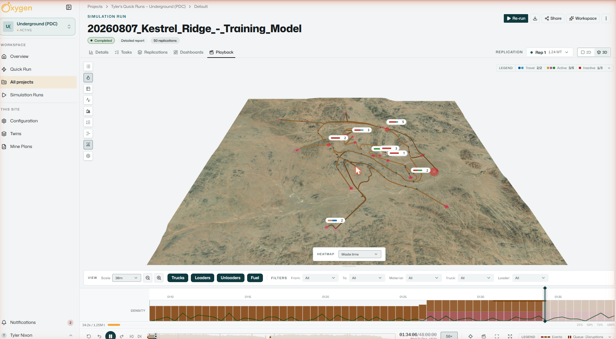Image resolution: width=616 pixels, height=339 pixels.
Task: Skip to next playback marker
Action: (140, 336)
